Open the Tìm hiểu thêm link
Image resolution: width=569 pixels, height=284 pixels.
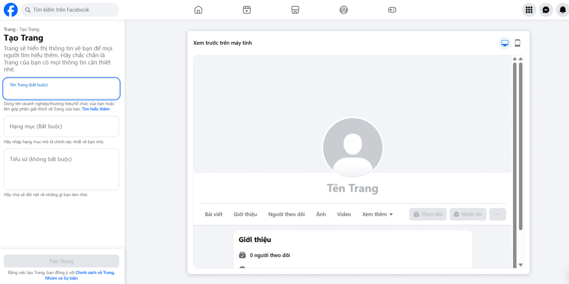[x=96, y=109]
